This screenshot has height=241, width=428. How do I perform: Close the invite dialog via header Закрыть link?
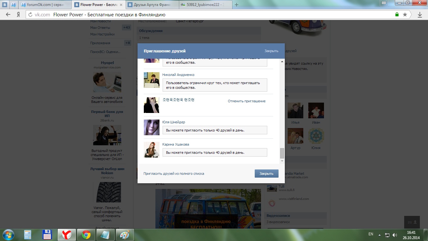pyautogui.click(x=271, y=51)
